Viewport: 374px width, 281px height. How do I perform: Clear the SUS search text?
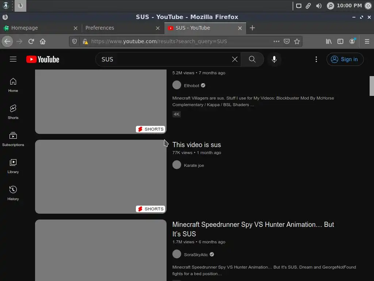tap(235, 59)
